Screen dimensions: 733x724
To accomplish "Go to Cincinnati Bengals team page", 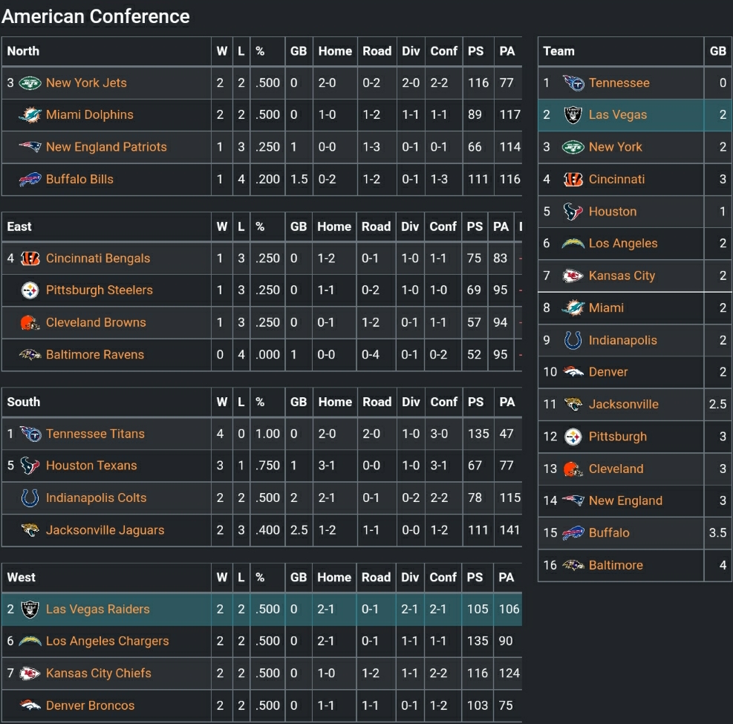I will [98, 258].
